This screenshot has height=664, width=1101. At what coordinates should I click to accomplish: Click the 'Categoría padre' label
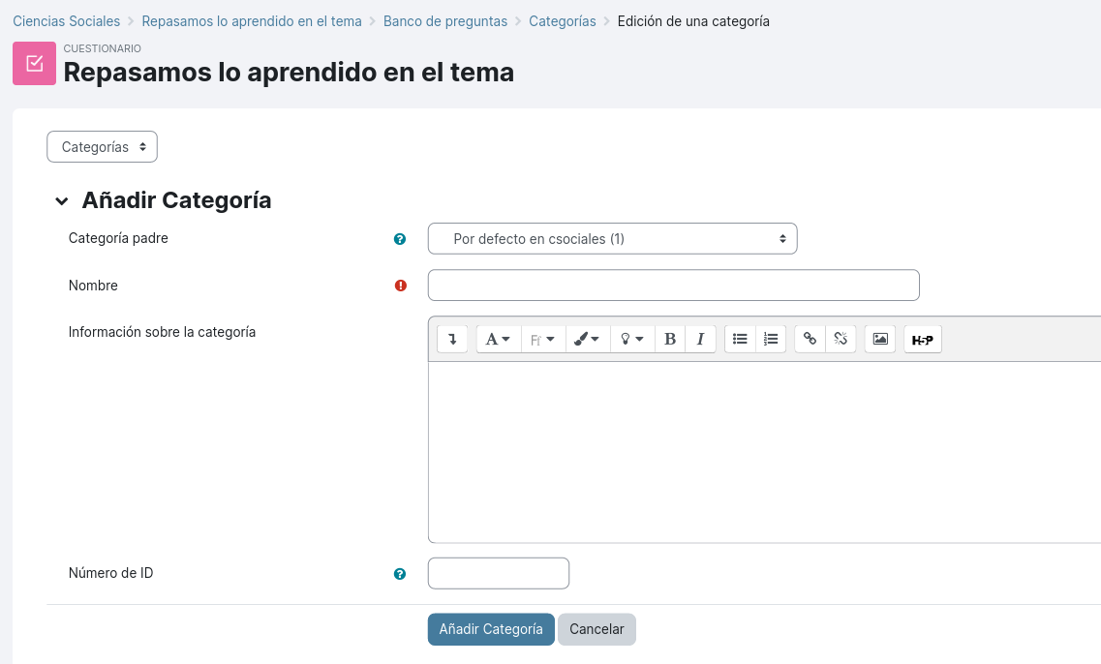coord(119,238)
